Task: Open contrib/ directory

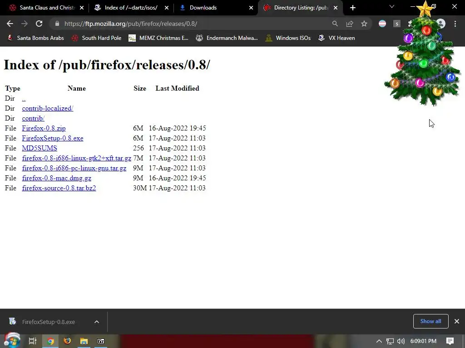Action: click(33, 118)
